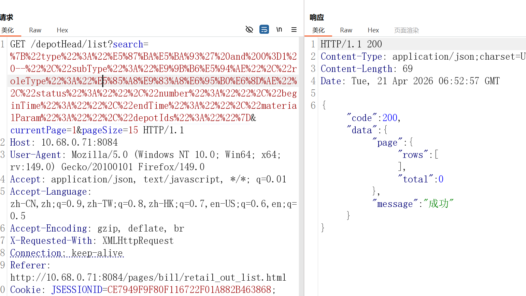Viewport: 526px width, 296px height.
Task: Click the HTTP/1.1 200 status line
Action: (x=351, y=44)
